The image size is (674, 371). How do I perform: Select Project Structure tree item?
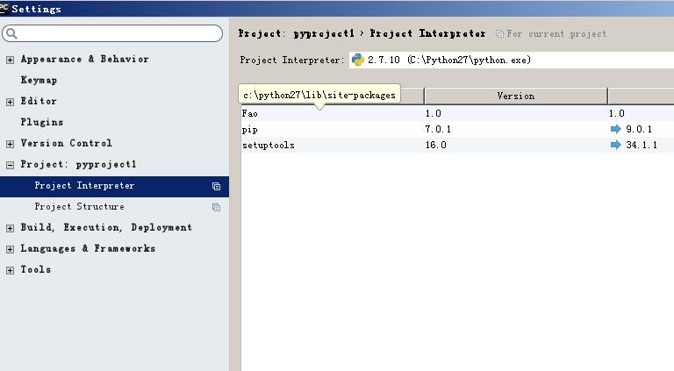pos(114,207)
